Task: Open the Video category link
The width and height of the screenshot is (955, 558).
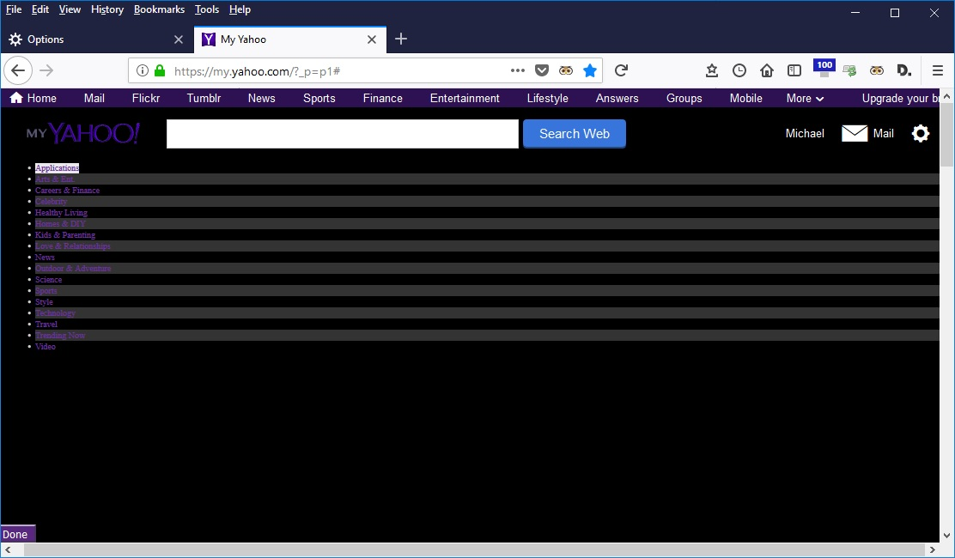Action: click(45, 346)
